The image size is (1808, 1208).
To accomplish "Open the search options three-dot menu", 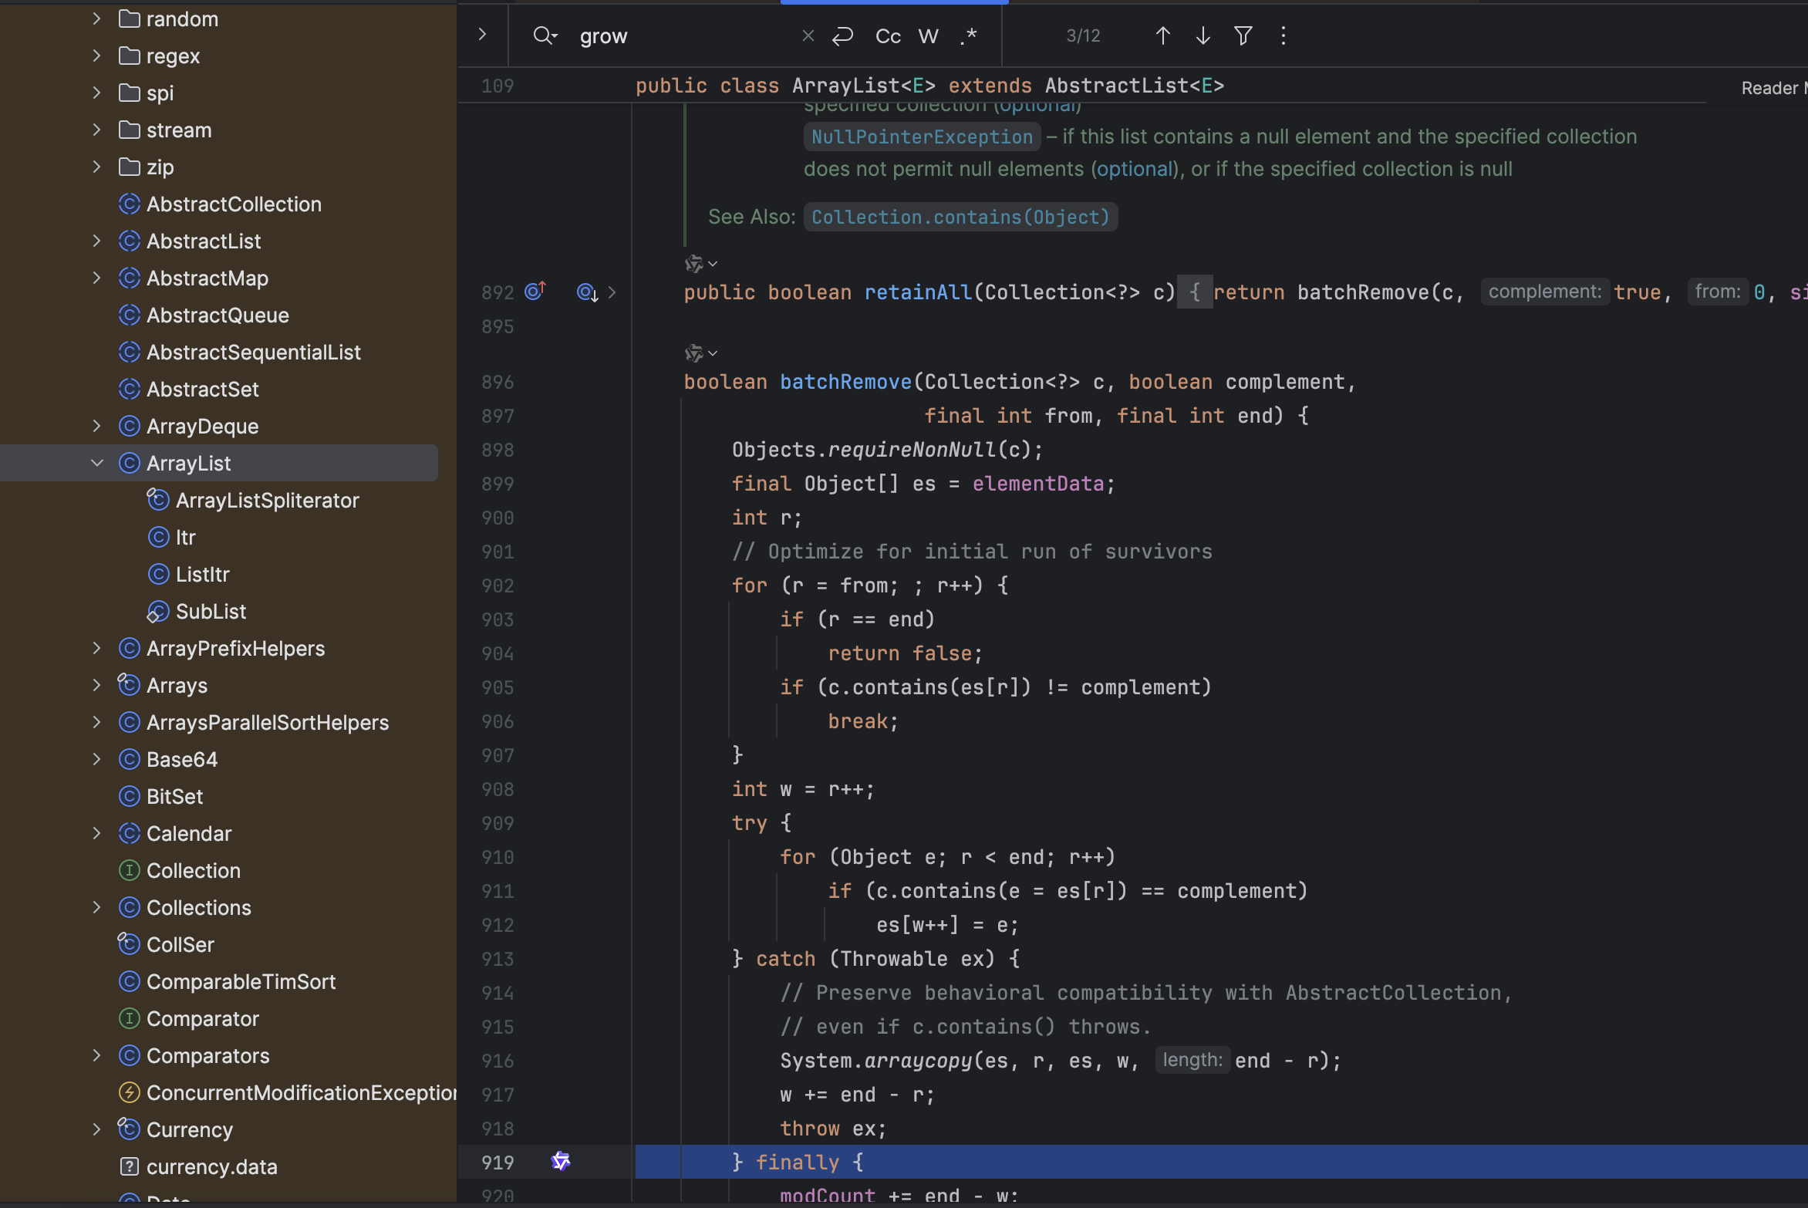I will point(1283,36).
